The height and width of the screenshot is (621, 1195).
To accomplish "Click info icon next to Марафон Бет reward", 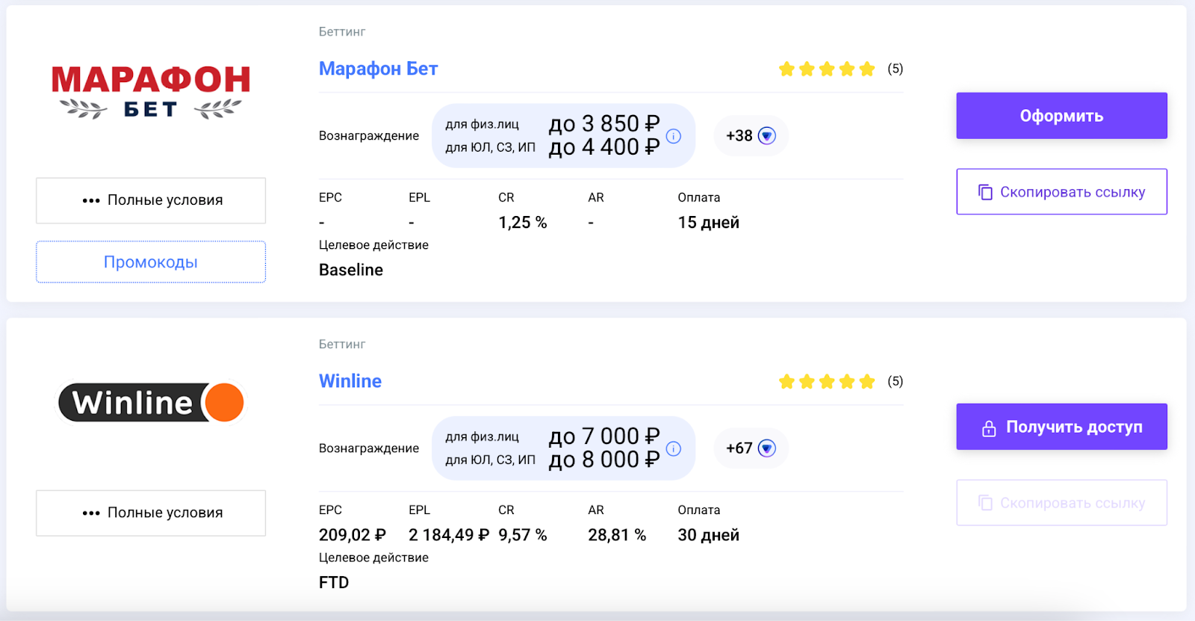I will tap(674, 136).
